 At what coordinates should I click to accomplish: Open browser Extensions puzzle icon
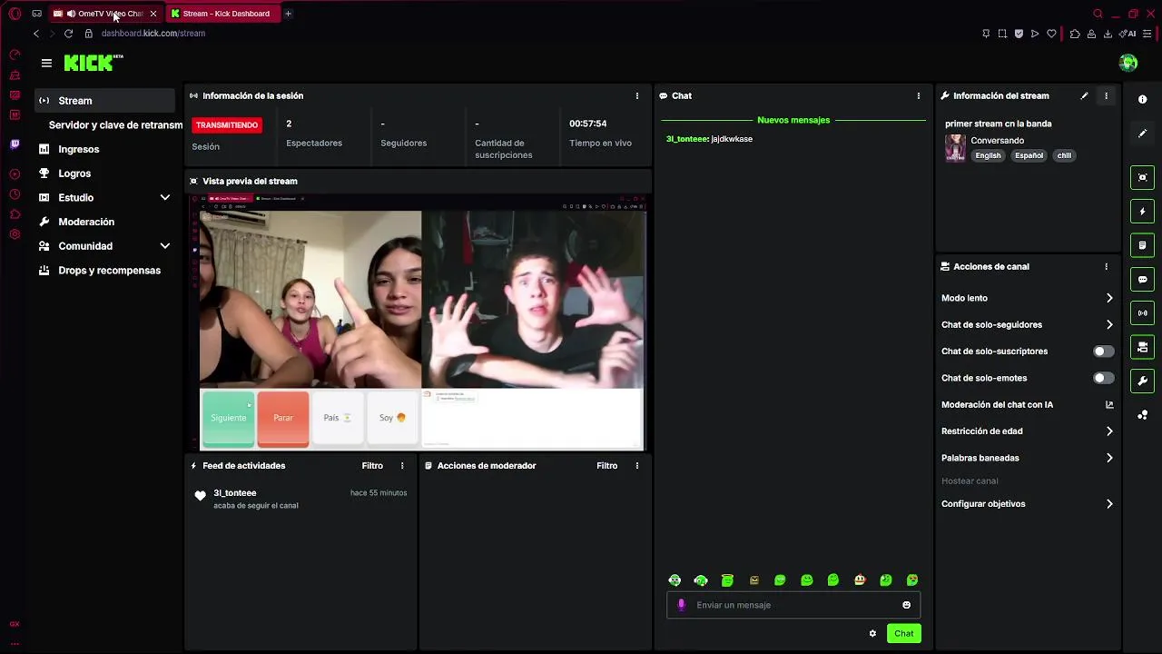click(x=1075, y=34)
